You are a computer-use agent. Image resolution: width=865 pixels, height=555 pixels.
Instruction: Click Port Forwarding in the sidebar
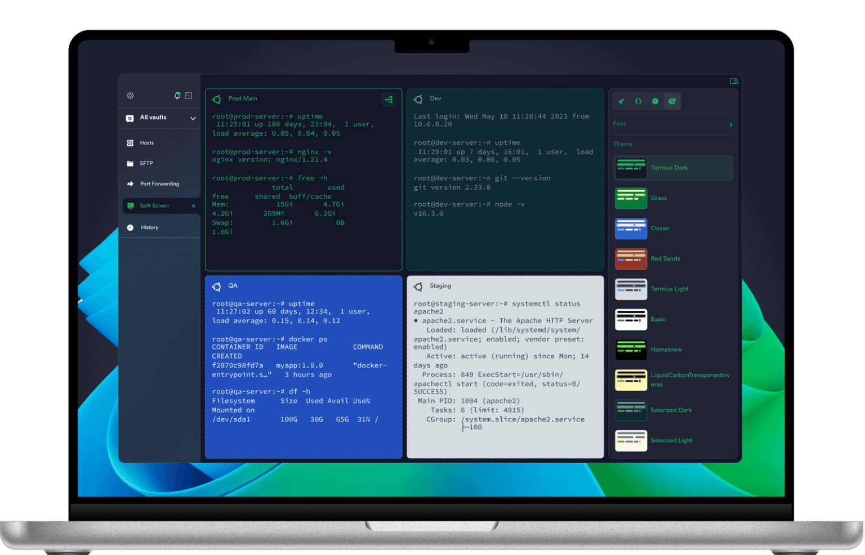coord(159,183)
